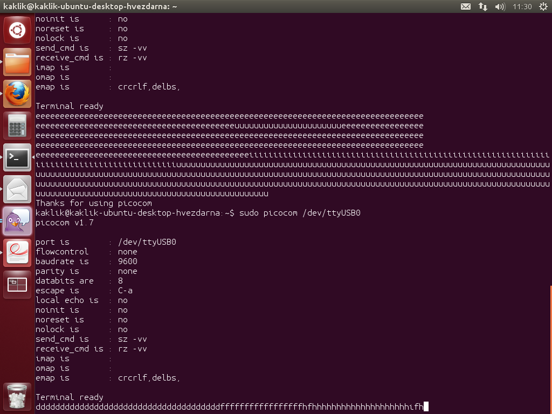The height and width of the screenshot is (414, 552).
Task: Expand the network connections indicator
Action: click(x=482, y=6)
